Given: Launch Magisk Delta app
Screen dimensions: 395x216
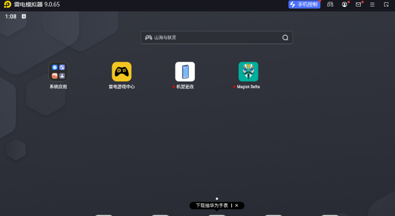Looking at the screenshot, I should pos(248,72).
